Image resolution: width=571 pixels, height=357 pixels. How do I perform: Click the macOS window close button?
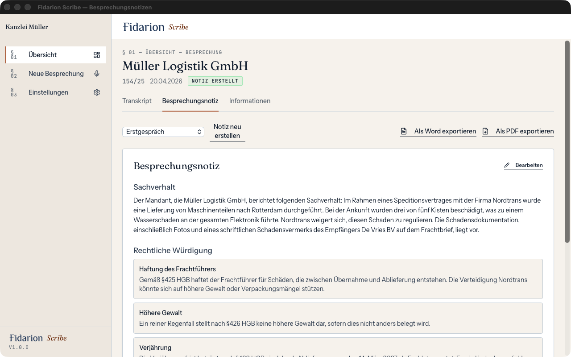7,7
